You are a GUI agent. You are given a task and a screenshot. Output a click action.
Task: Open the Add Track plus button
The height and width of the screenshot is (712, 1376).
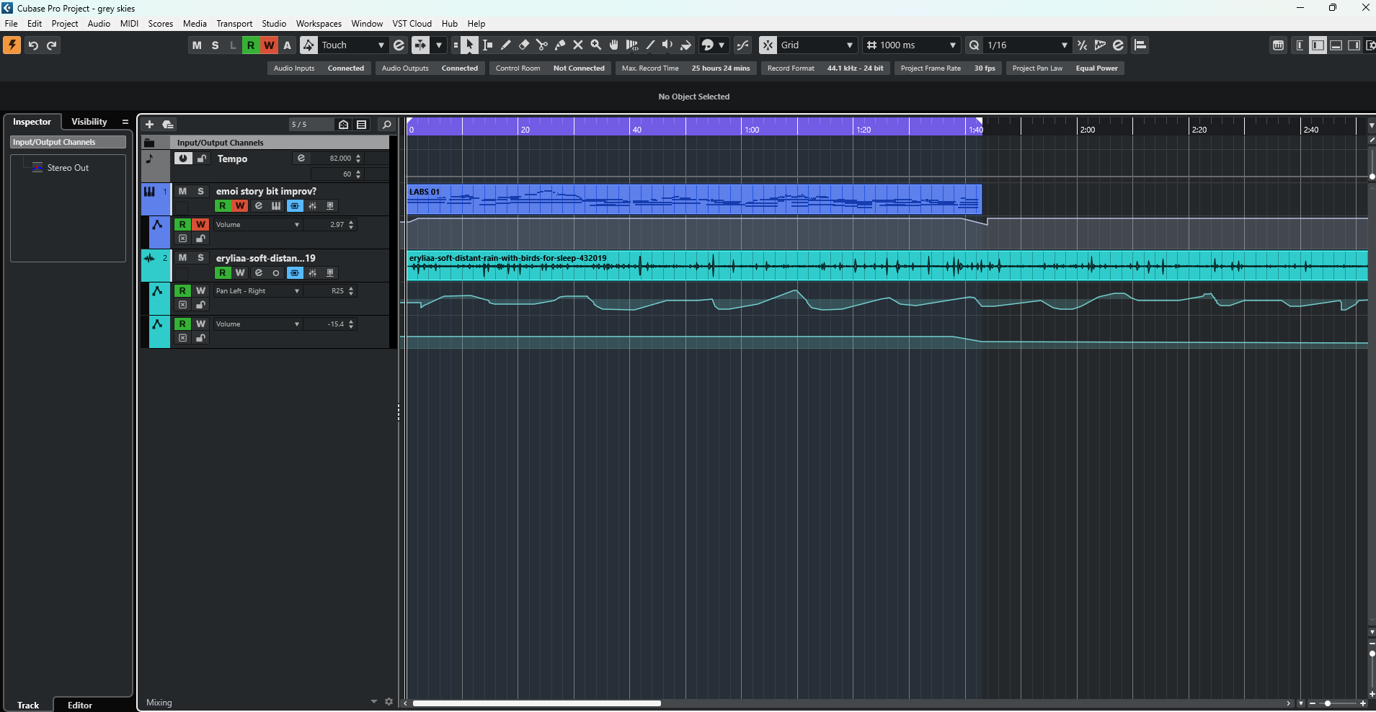point(149,125)
